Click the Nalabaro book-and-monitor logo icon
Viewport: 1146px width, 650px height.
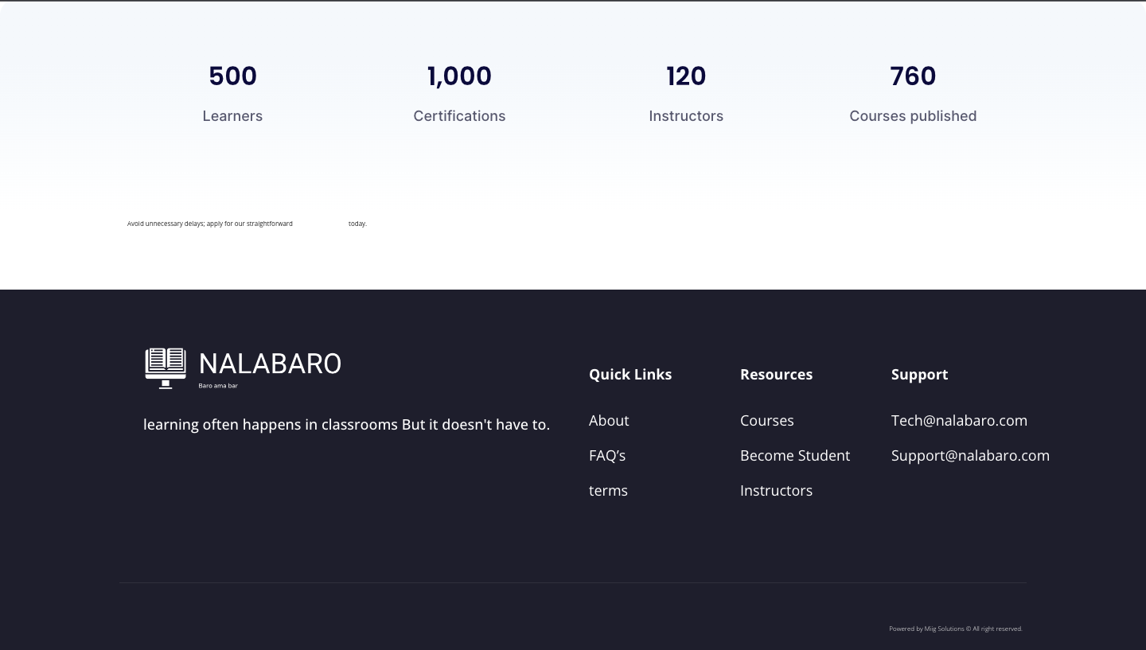click(166, 368)
